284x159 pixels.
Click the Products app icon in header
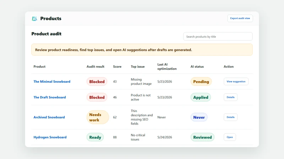point(34,18)
